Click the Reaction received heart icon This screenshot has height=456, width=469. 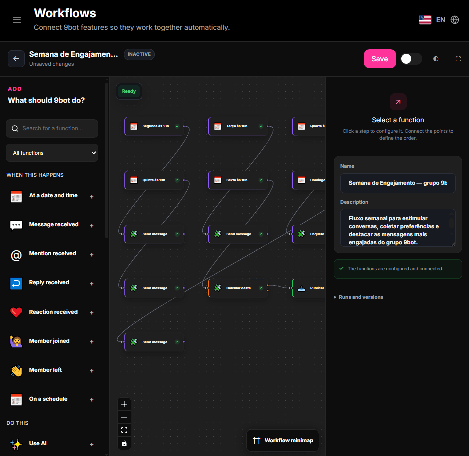point(16,313)
